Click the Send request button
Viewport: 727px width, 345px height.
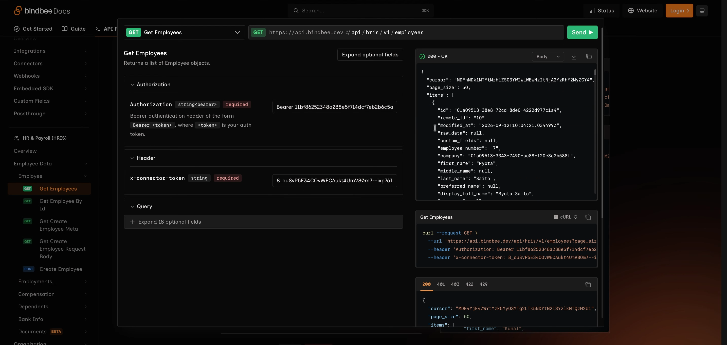[582, 32]
